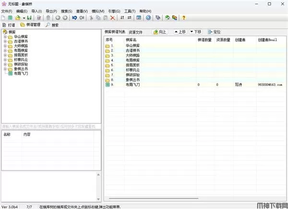This screenshot has width=288, height=209.
Task: Expand the 布局棋库 tree node
Action: coord(5,50)
